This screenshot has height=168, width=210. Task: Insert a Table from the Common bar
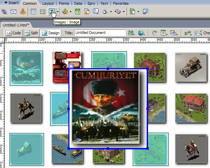[33, 12]
